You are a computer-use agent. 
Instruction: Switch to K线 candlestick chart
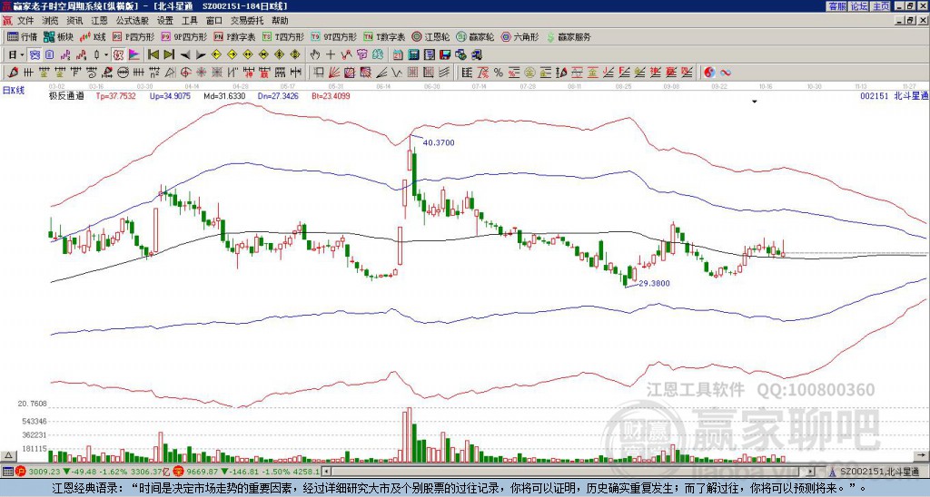coord(92,36)
